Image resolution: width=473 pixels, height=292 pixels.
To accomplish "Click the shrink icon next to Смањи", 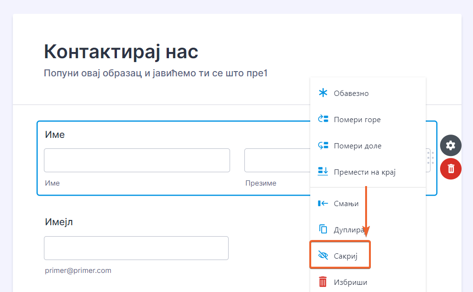I will coord(323,204).
